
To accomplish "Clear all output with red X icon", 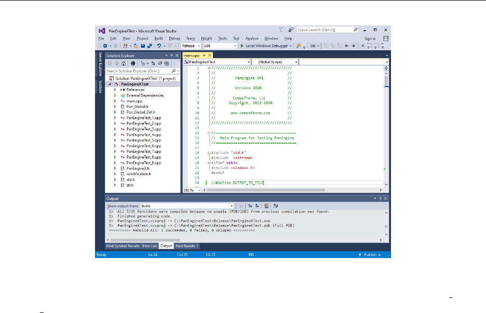I will pyautogui.click(x=266, y=206).
